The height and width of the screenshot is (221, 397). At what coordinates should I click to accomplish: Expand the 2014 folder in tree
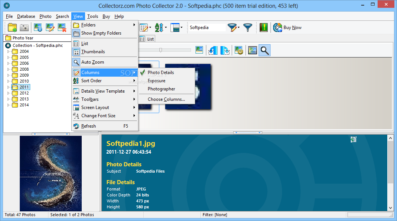pyautogui.click(x=8, y=105)
